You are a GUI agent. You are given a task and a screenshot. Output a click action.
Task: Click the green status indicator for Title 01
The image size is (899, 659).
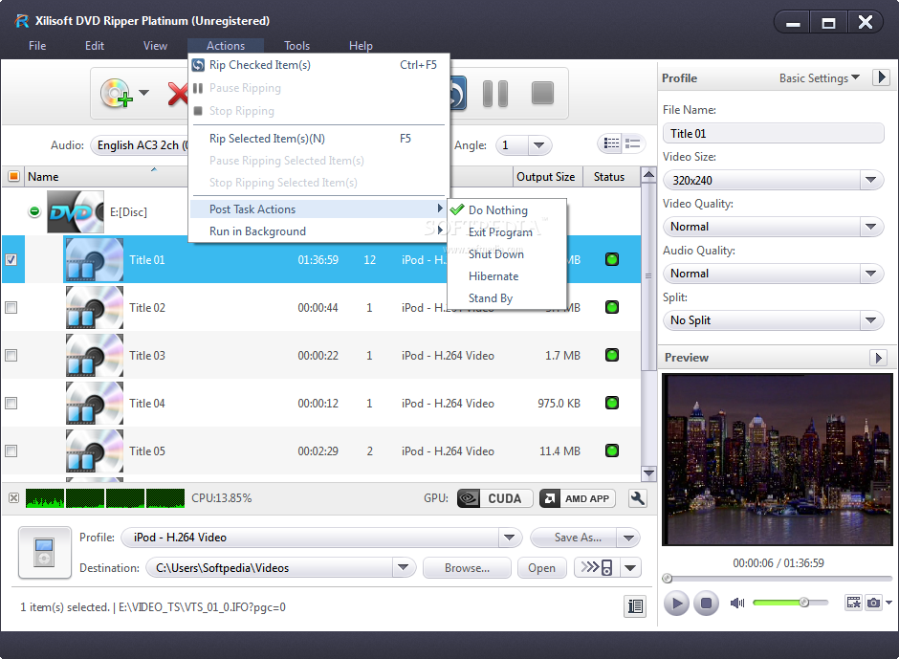[612, 259]
